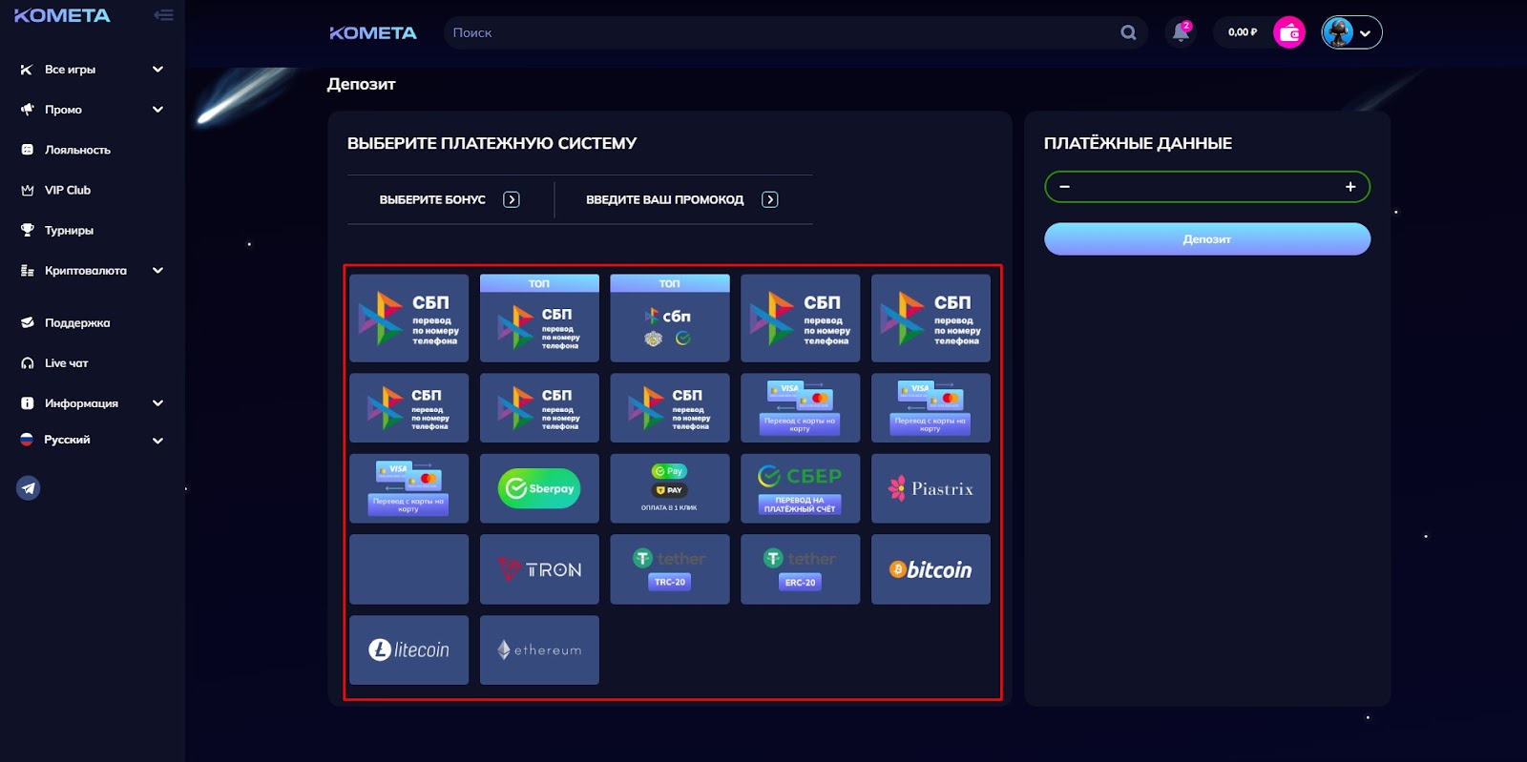Open Поддержка in sidebar
Image resolution: width=1527 pixels, height=762 pixels.
click(x=77, y=323)
